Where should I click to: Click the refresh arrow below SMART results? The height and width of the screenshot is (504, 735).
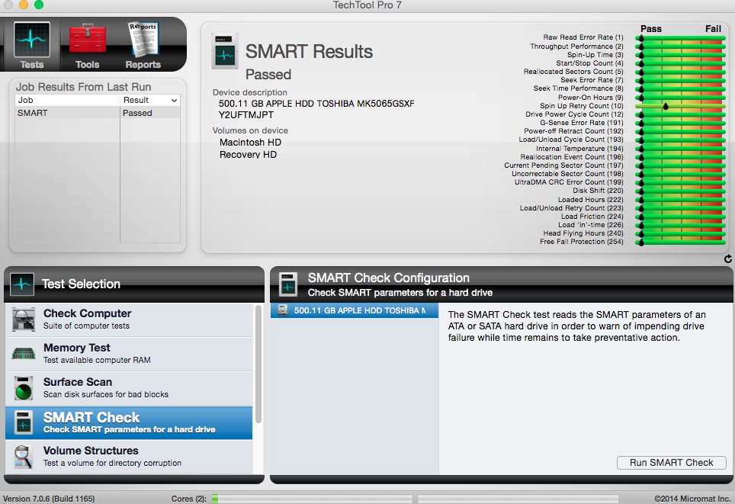727,258
